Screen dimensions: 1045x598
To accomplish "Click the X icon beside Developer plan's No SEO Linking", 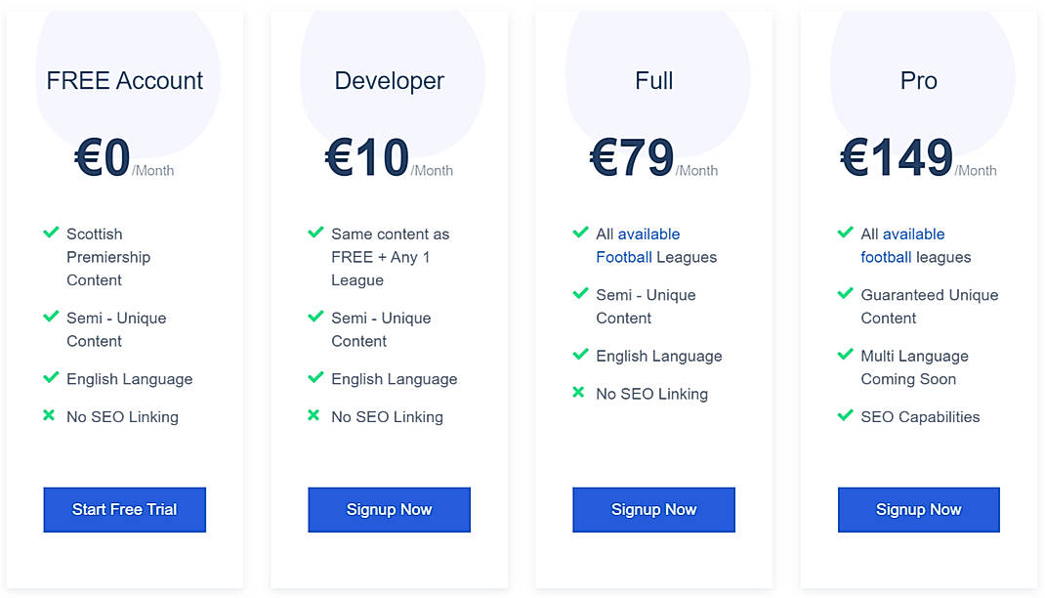I will [x=313, y=415].
